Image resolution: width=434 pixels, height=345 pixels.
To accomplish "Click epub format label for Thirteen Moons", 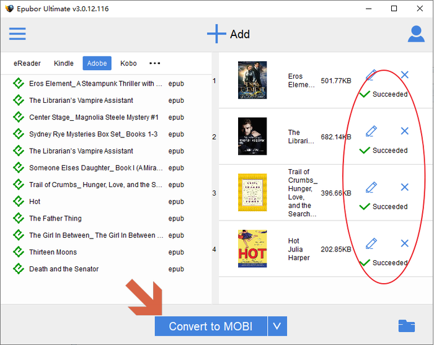I will coord(176,252).
